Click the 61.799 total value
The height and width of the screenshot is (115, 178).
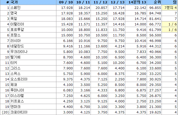pyautogui.click(x=155, y=30)
